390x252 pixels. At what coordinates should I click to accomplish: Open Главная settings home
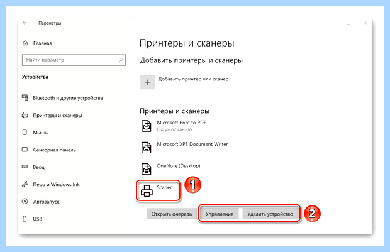coord(43,43)
